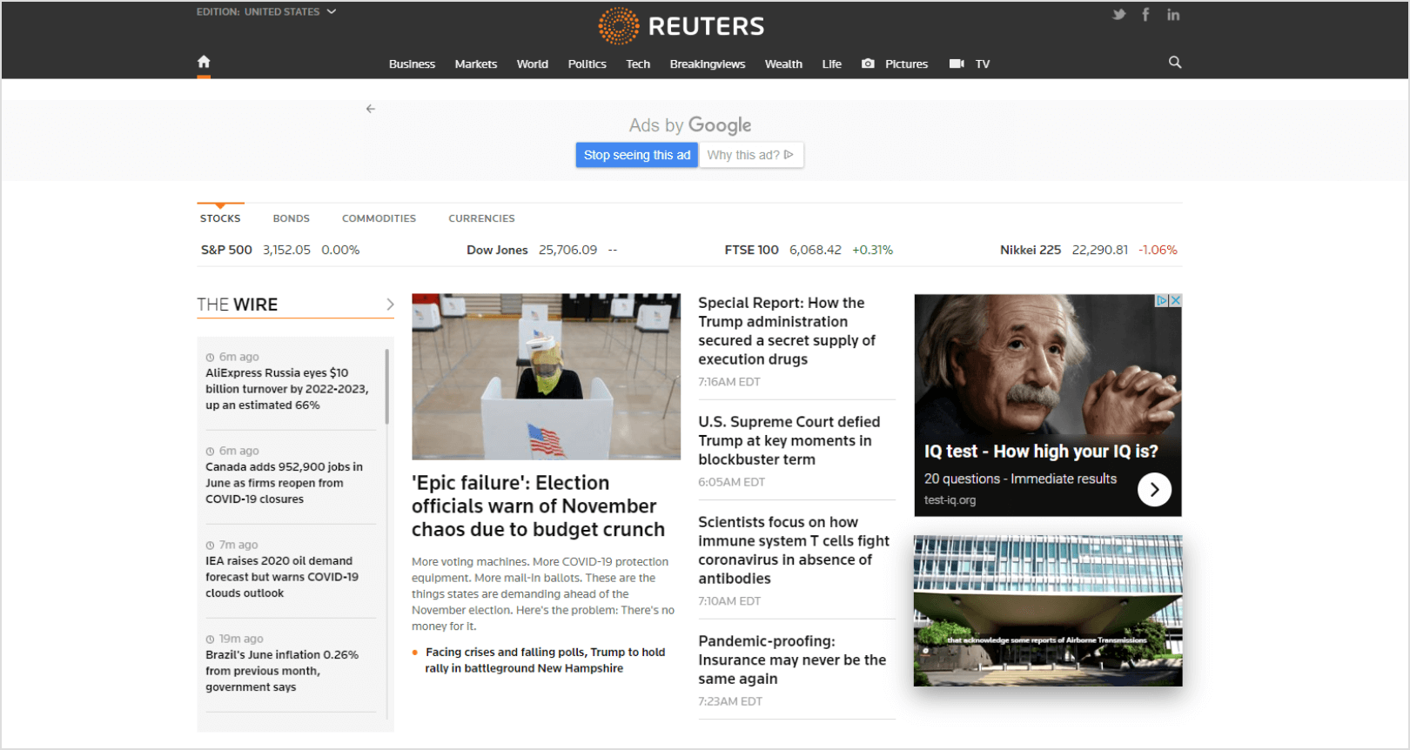Screen dimensions: 1410x750
Task: Click the 7:16AM EDT timestamp
Action: (729, 382)
